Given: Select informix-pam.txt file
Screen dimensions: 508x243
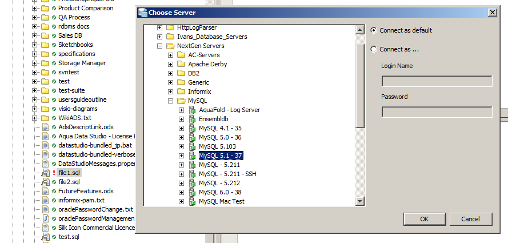Looking at the screenshot, I should click(x=81, y=200).
